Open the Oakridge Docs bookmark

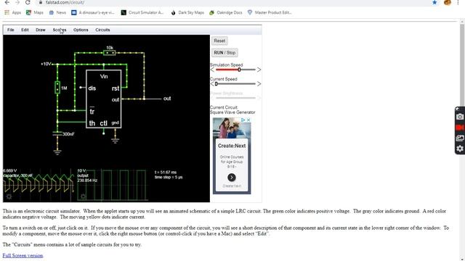(226, 12)
